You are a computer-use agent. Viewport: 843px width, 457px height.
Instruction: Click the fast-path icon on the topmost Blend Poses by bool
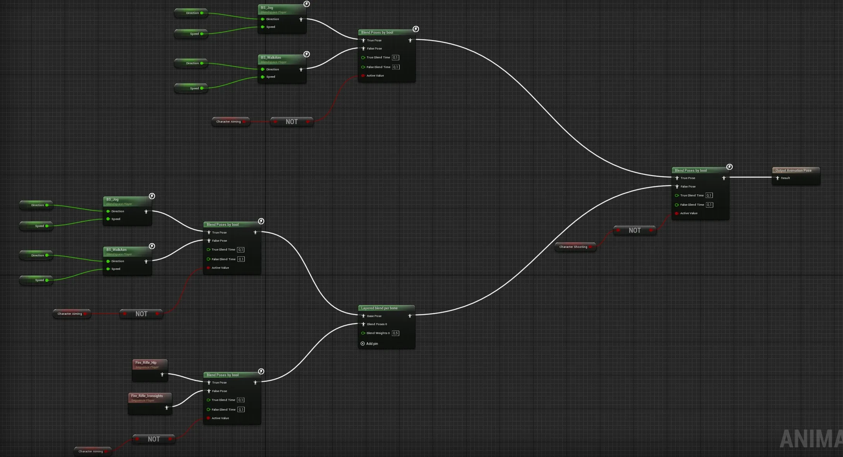(x=416, y=29)
